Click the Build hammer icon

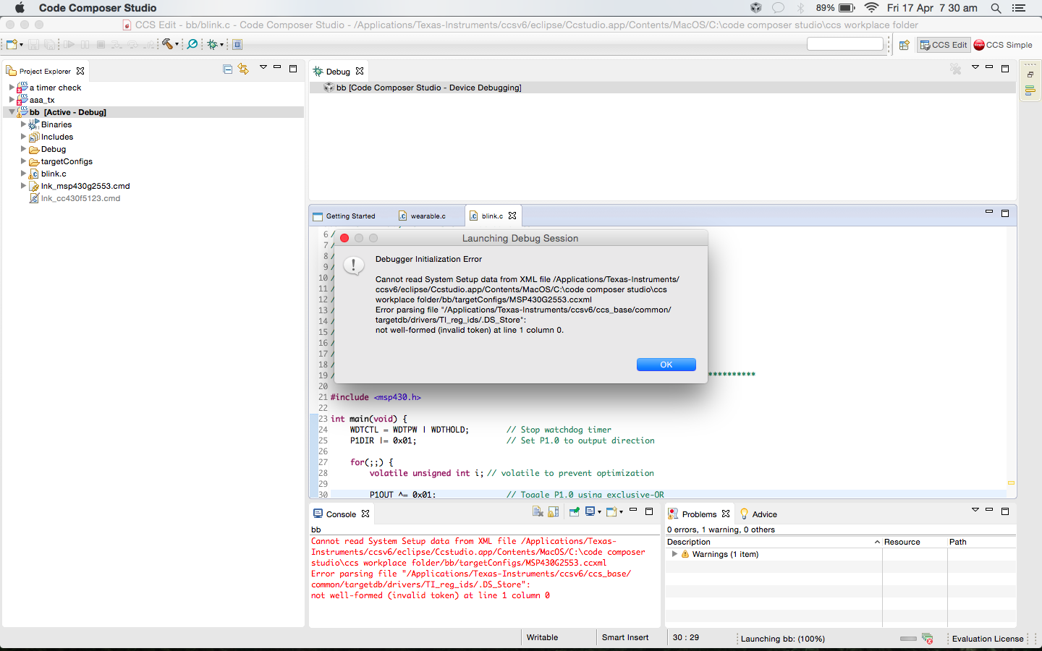click(167, 44)
